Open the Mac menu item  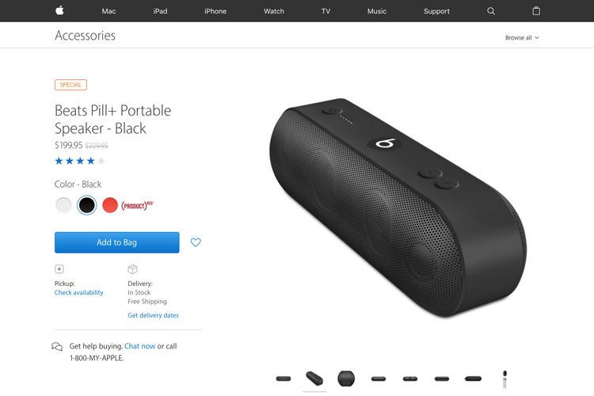[109, 11]
